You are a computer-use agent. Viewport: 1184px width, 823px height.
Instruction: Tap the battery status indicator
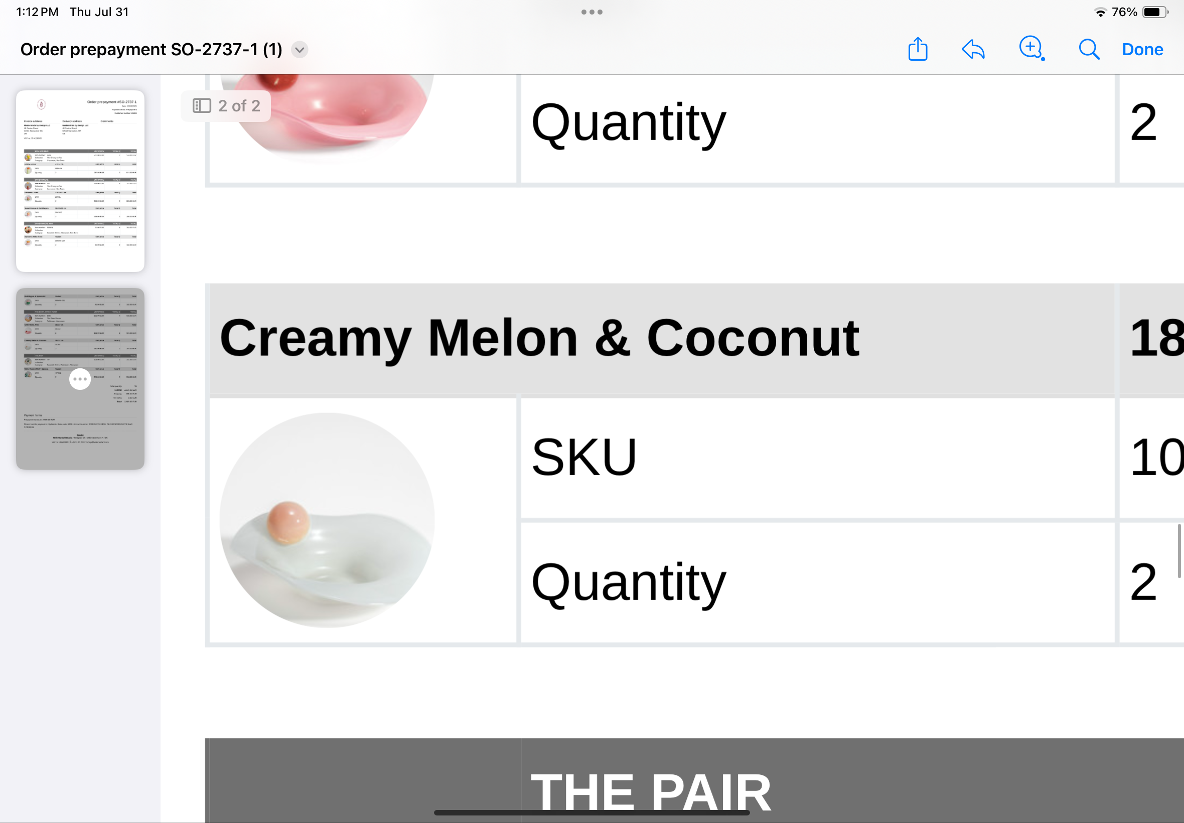pos(1154,13)
